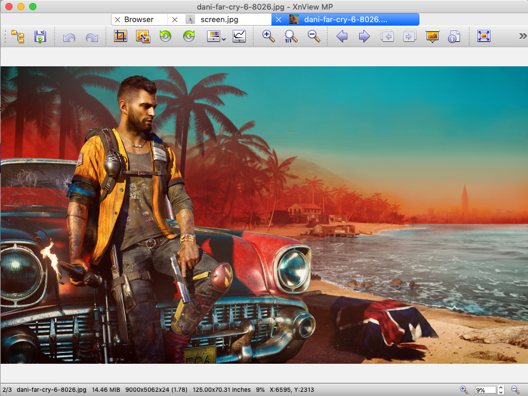Click the 9% zoom input field
Screen dimensions: 528x396
click(485, 390)
